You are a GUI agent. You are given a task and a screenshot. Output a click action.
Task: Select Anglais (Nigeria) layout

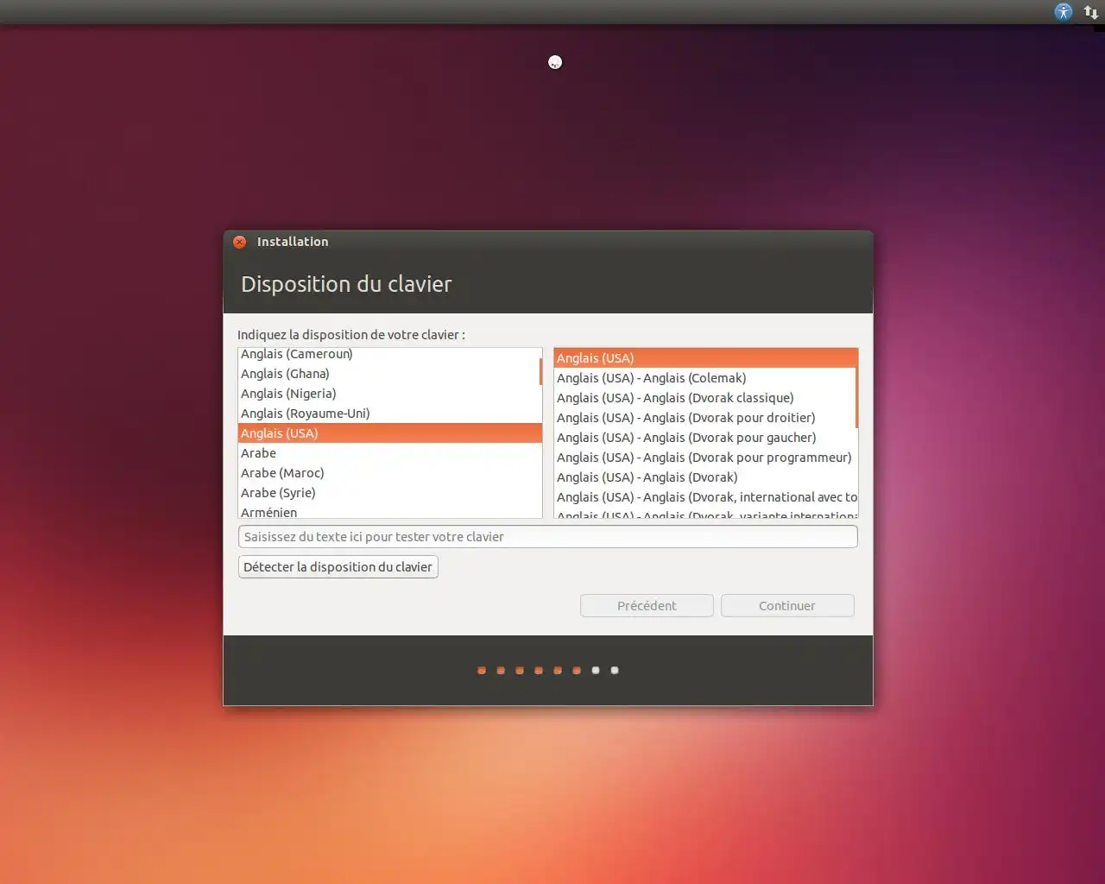click(389, 394)
